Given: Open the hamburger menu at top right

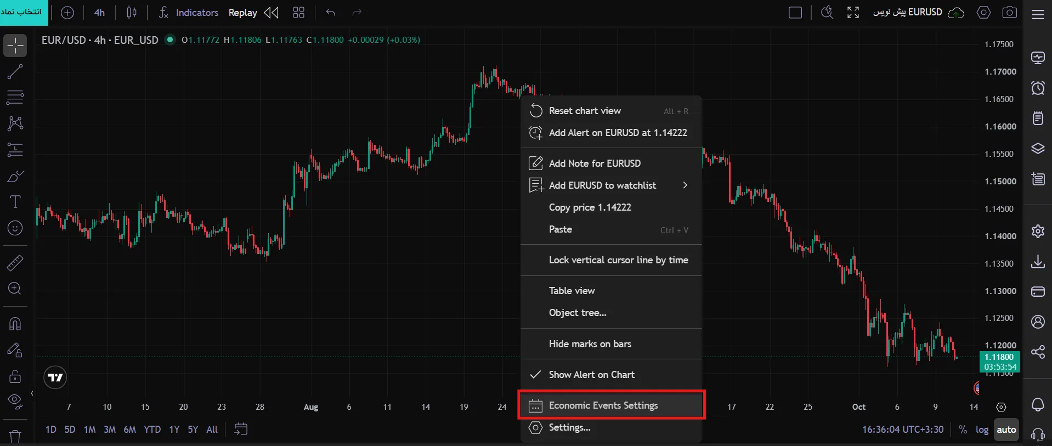Looking at the screenshot, I should tap(1038, 15).
